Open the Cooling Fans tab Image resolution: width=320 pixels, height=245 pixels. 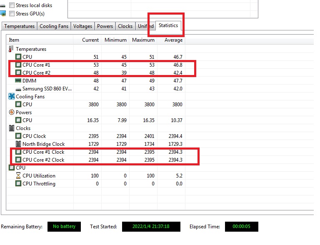point(54,26)
